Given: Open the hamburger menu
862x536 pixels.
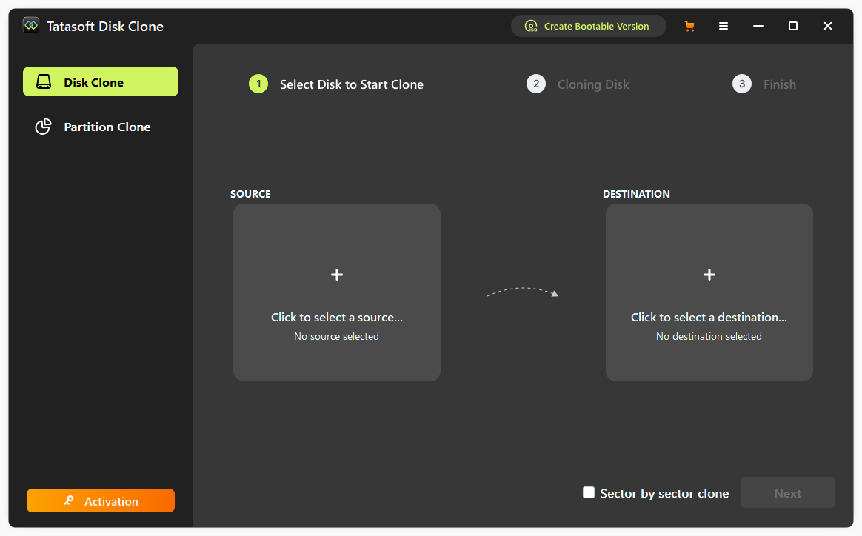Looking at the screenshot, I should tap(724, 26).
